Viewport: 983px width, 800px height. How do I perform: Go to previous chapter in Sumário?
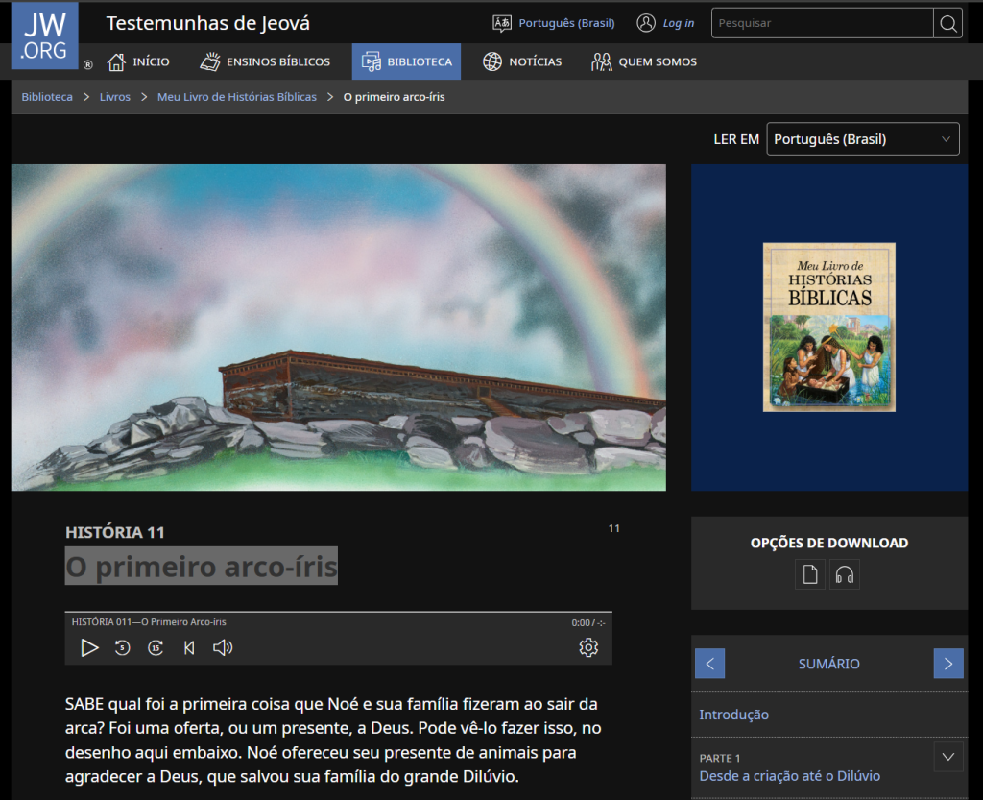pos(709,664)
